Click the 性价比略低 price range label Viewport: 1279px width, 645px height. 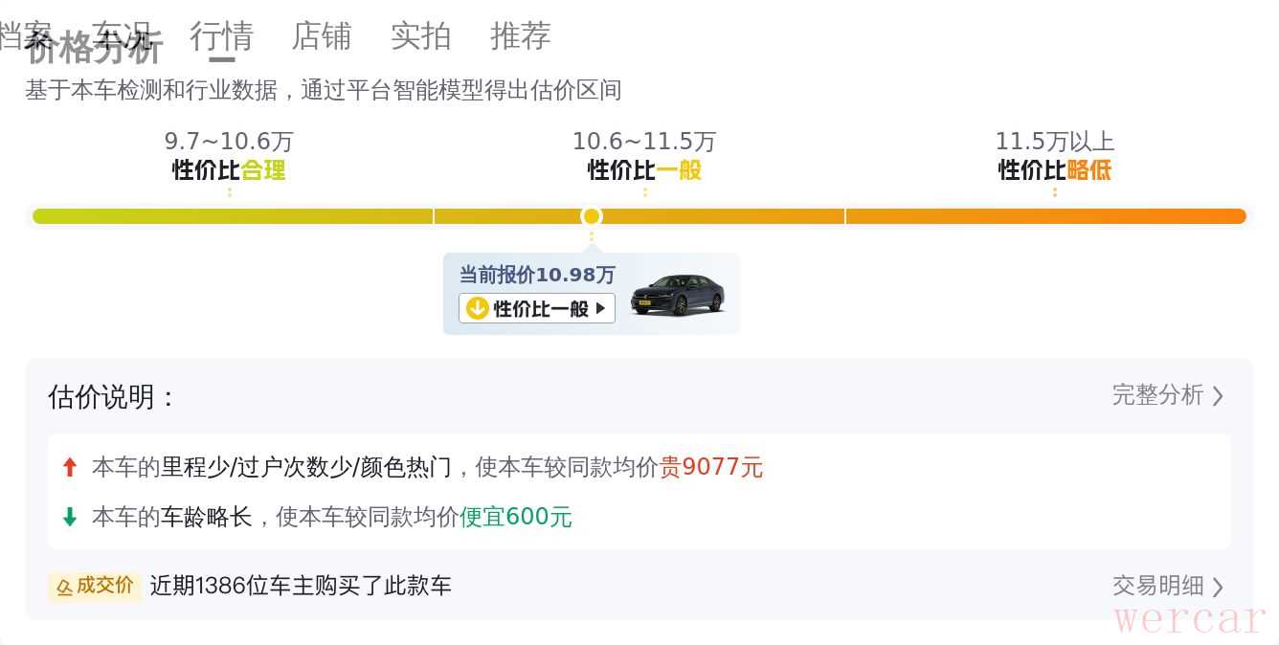coord(1054,170)
